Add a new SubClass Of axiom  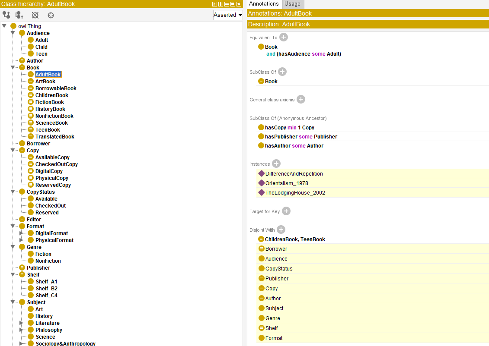[x=282, y=72]
